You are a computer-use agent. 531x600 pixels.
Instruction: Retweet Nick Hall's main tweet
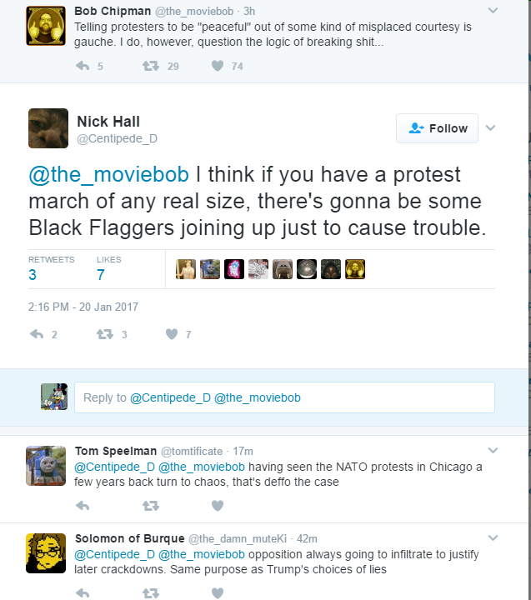click(x=105, y=334)
